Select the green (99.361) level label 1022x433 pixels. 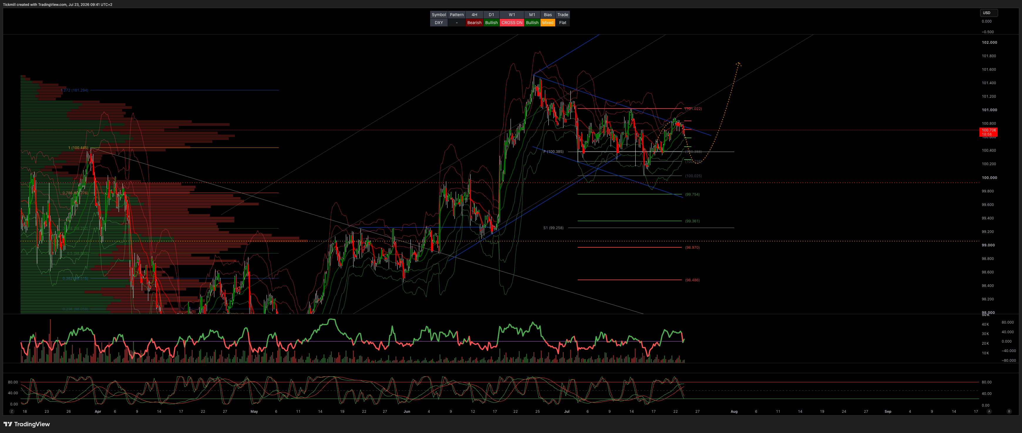point(692,221)
